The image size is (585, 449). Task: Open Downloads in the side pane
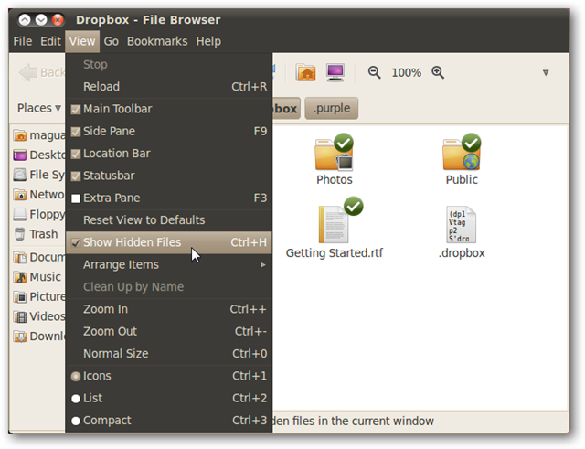click(x=38, y=337)
